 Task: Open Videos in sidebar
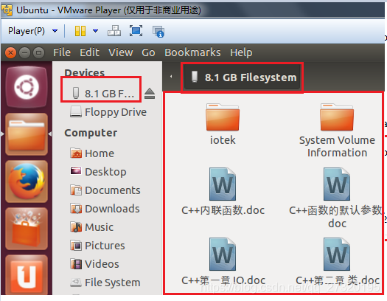tap(94, 264)
